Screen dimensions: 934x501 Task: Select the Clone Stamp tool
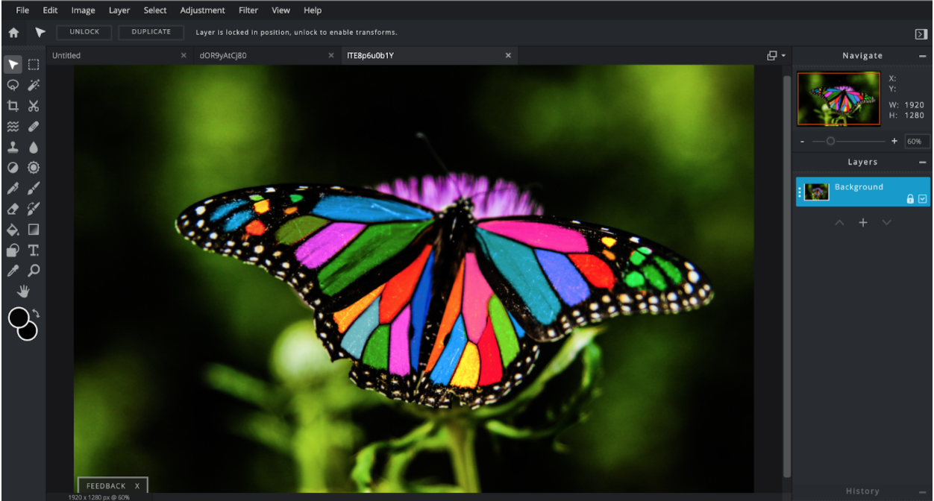tap(13, 148)
